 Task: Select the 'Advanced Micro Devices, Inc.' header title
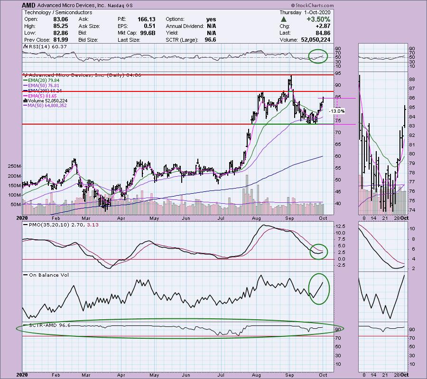click(x=71, y=5)
